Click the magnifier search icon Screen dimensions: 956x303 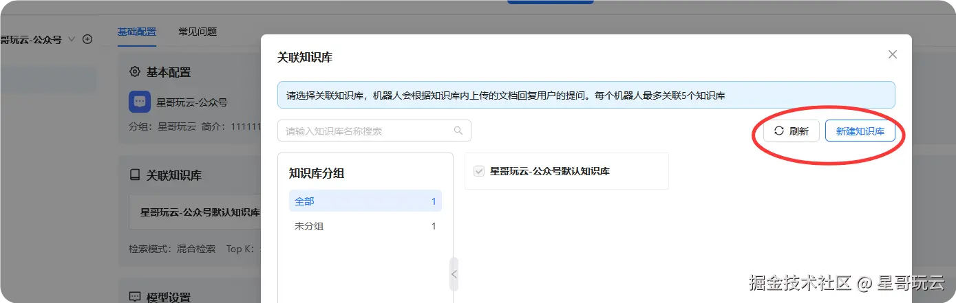pos(458,131)
